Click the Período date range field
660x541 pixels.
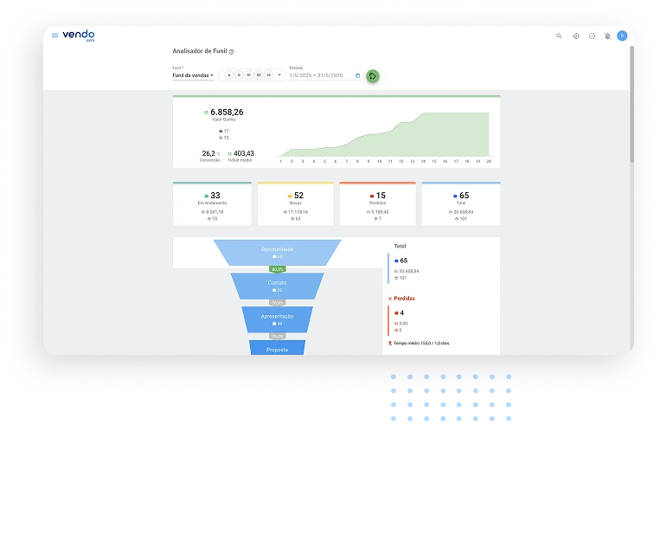pyautogui.click(x=317, y=75)
